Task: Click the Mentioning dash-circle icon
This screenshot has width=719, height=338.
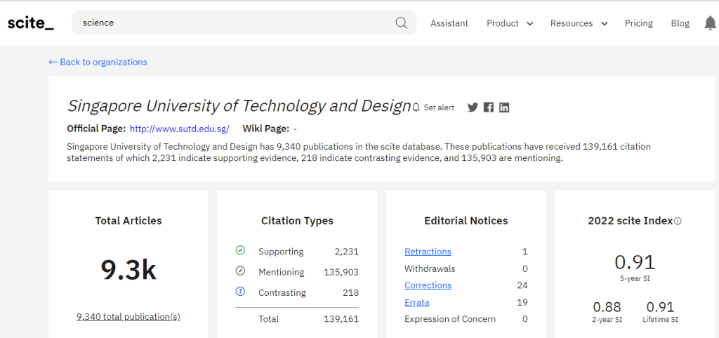Action: point(240,271)
